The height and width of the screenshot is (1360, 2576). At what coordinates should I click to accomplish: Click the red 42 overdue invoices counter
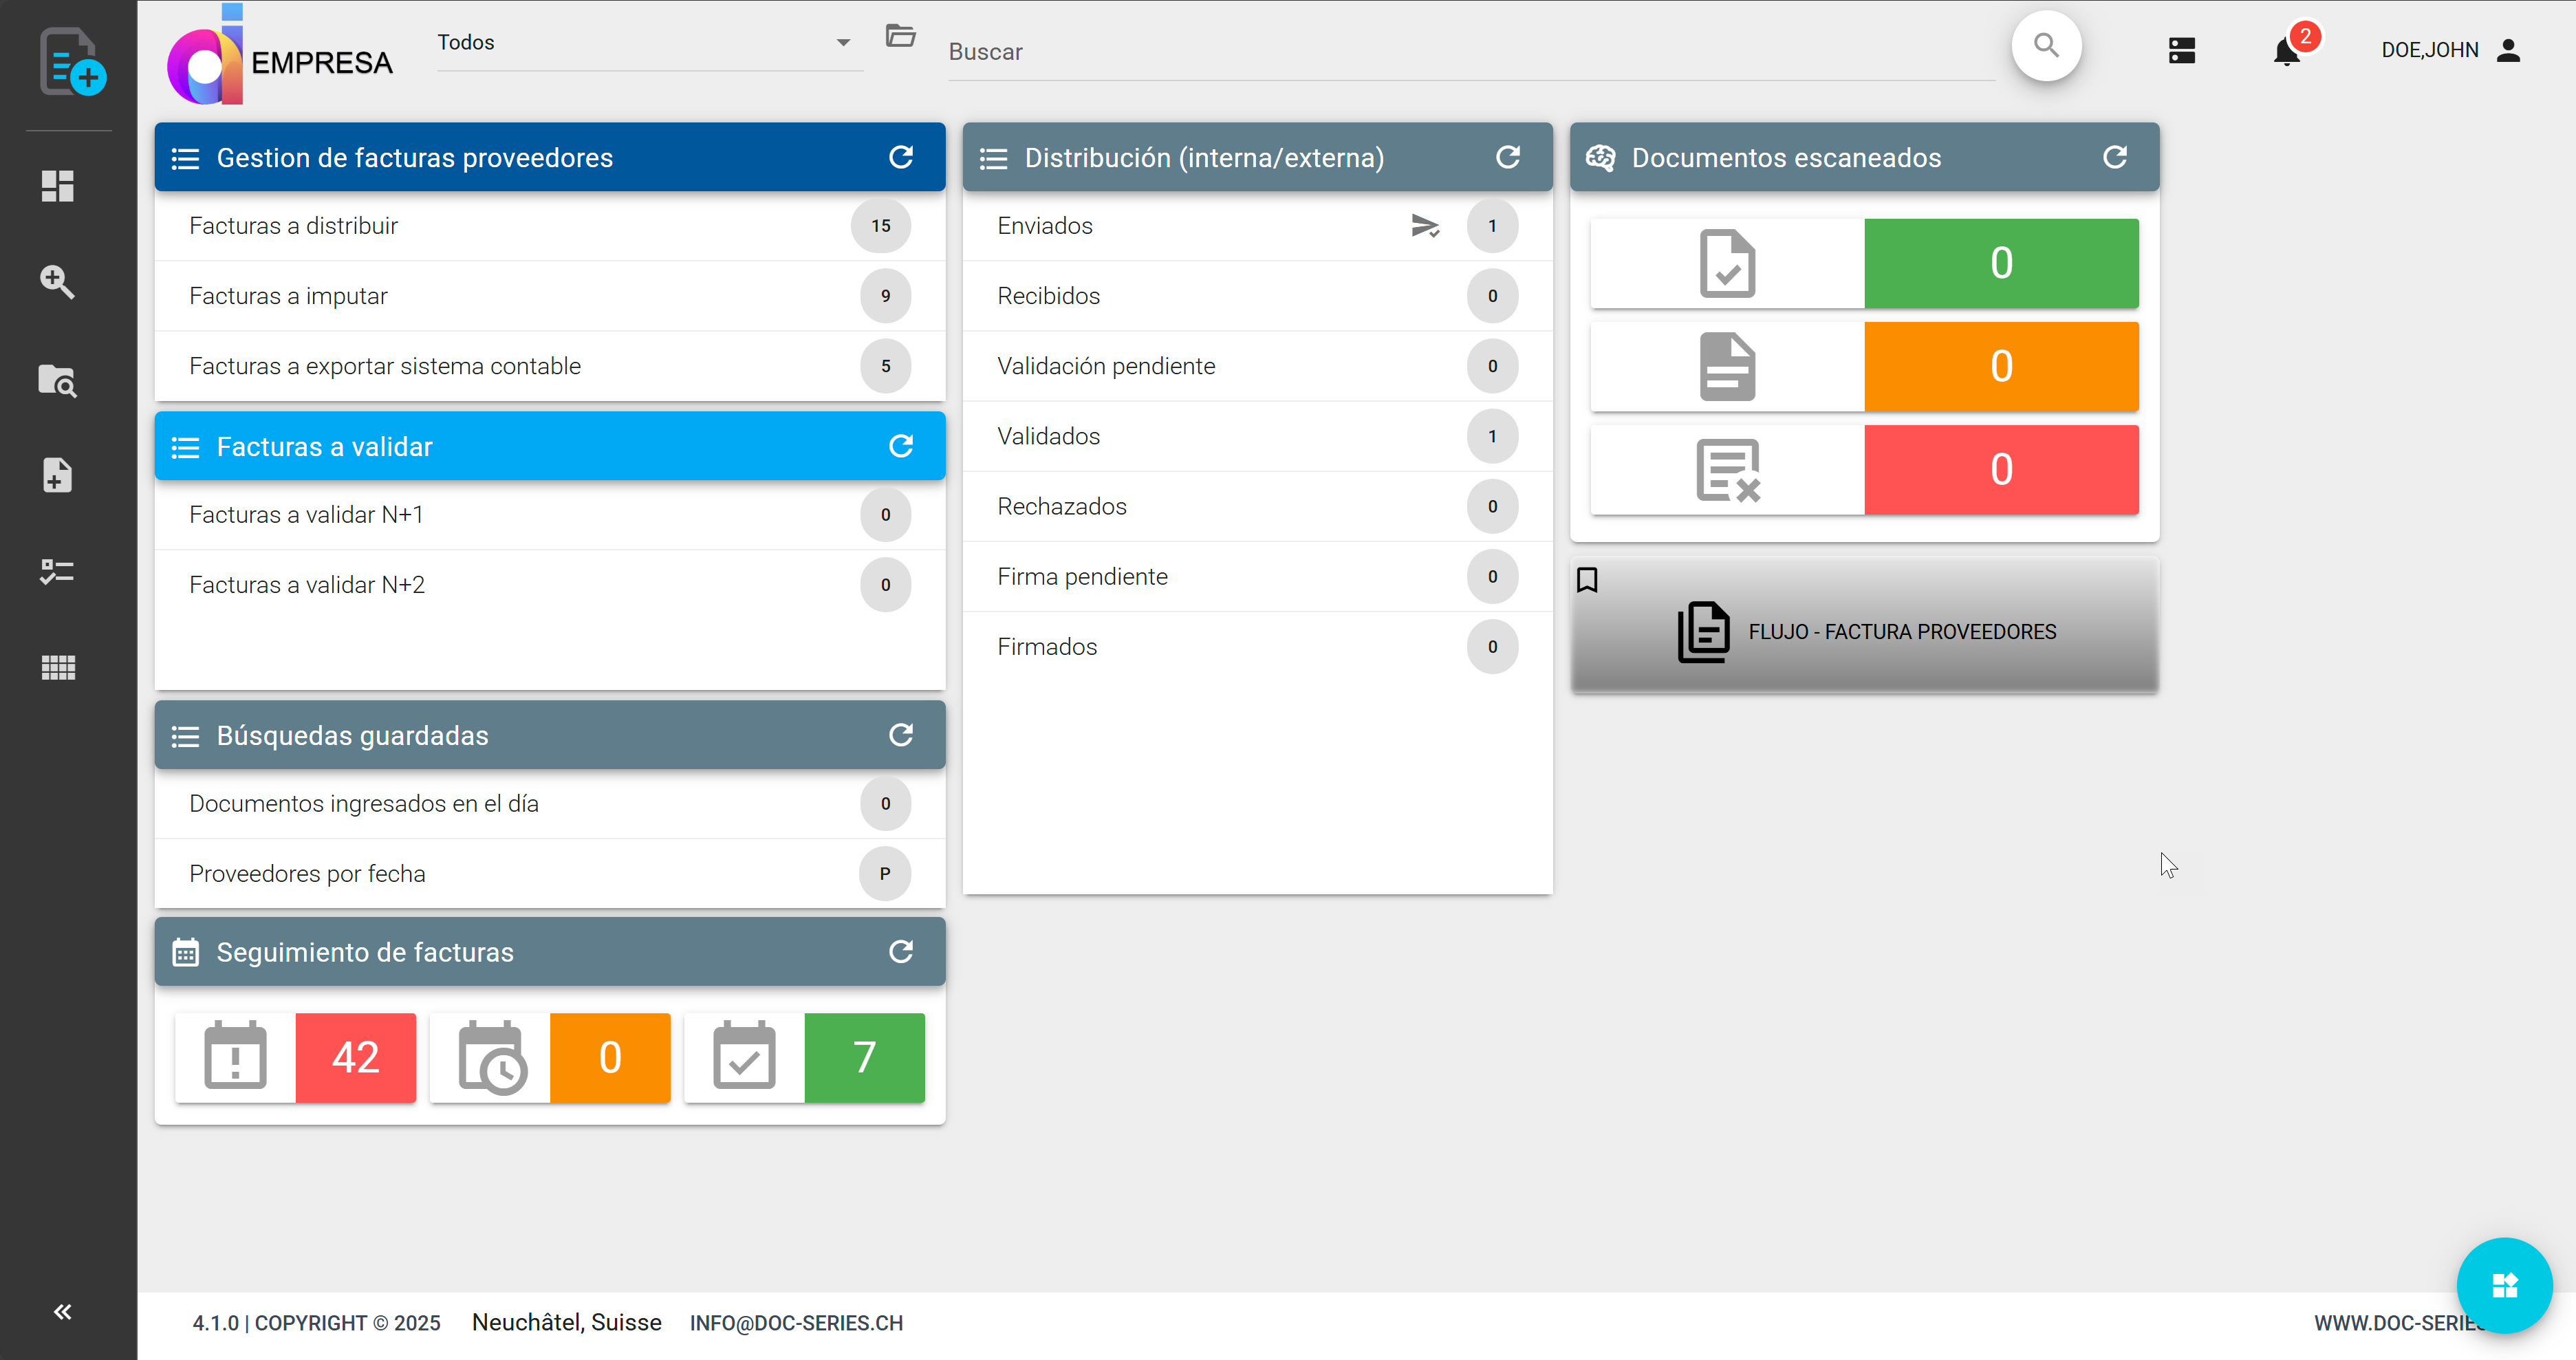click(355, 1057)
